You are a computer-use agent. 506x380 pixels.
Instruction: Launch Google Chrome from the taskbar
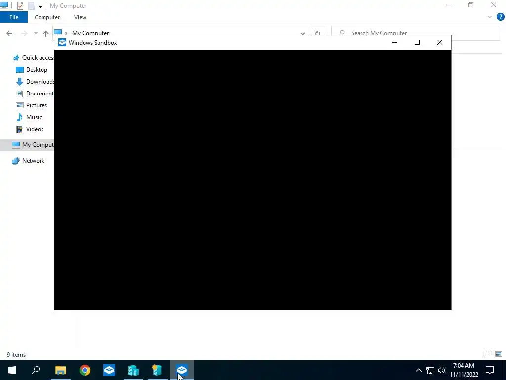click(x=85, y=370)
